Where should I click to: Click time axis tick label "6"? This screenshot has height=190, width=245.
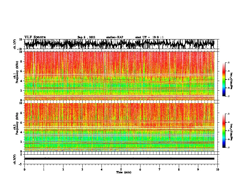[140, 170]
